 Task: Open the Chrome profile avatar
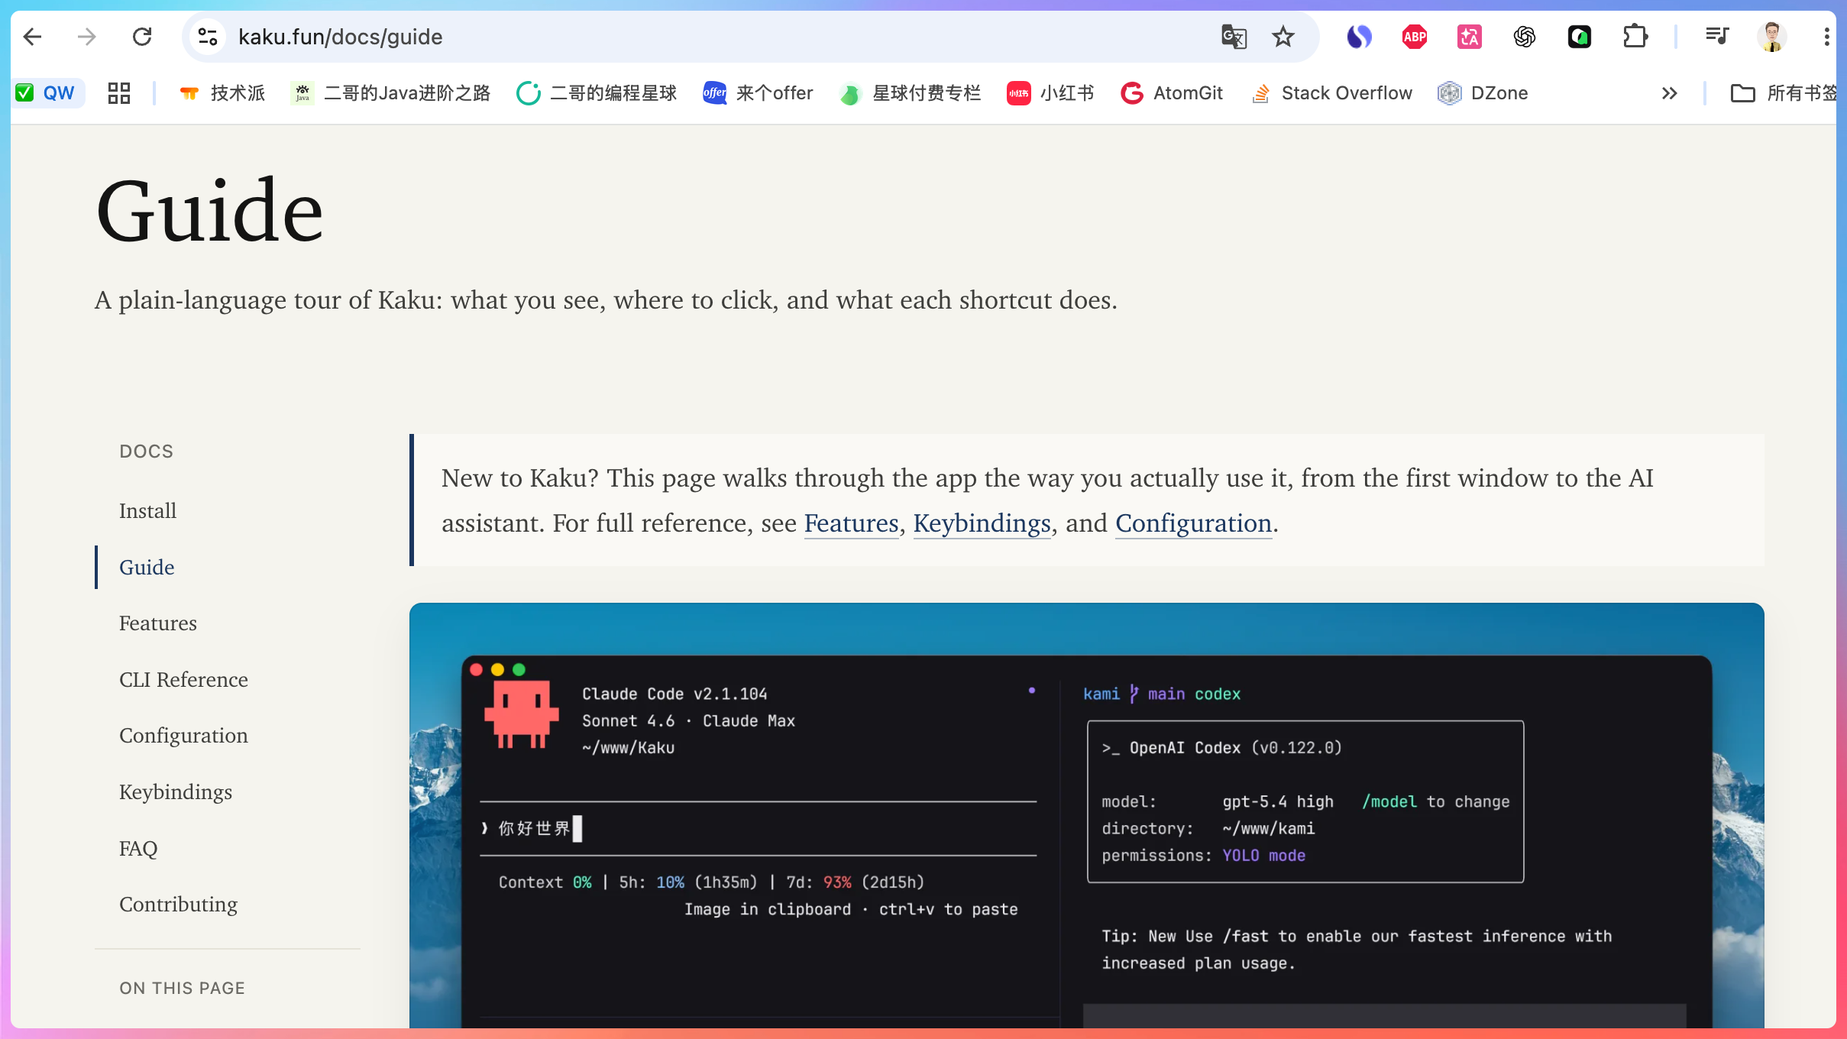1772,37
